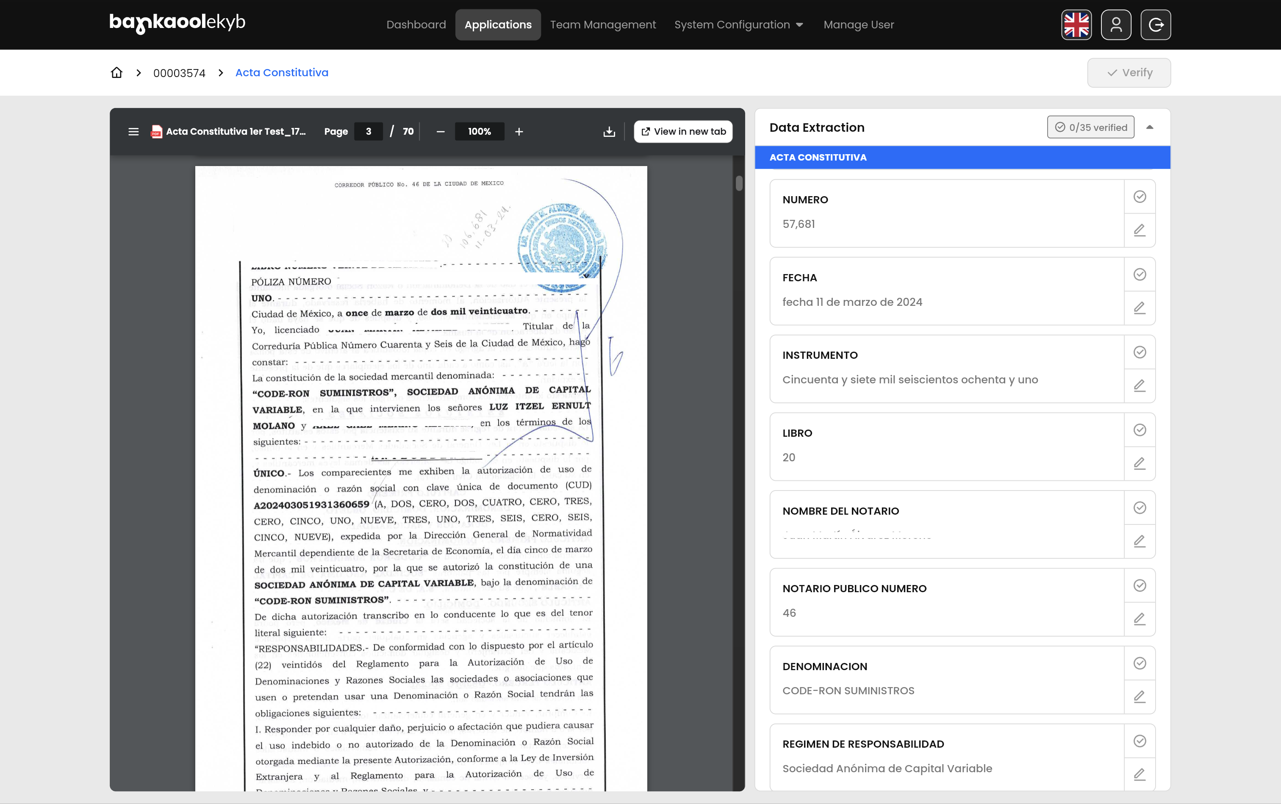This screenshot has width=1281, height=804.
Task: Click the logout icon
Action: 1156,25
